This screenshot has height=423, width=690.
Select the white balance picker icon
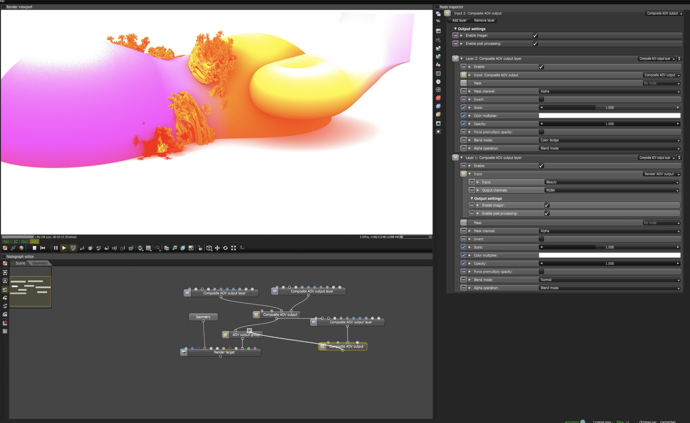coord(90,248)
